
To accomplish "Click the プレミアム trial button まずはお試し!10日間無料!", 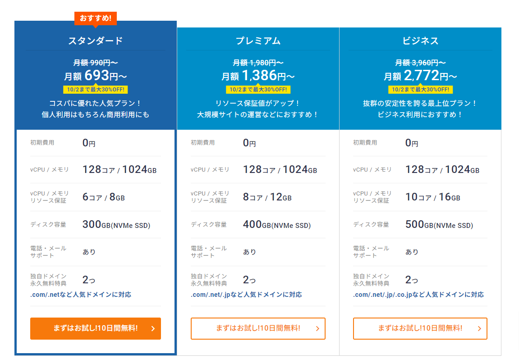I will coord(257,329).
